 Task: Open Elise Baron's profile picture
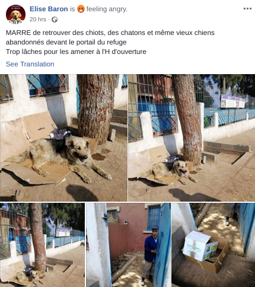coord(15,14)
